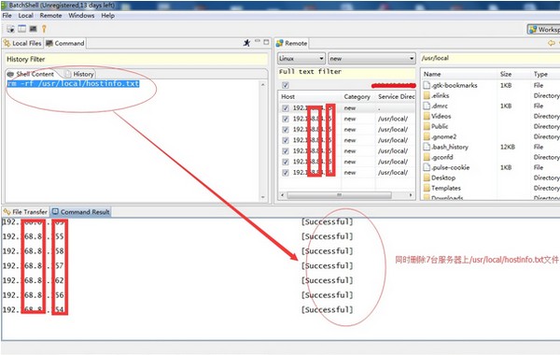Open the Windows menu
The width and height of the screenshot is (560, 355).
tap(81, 15)
